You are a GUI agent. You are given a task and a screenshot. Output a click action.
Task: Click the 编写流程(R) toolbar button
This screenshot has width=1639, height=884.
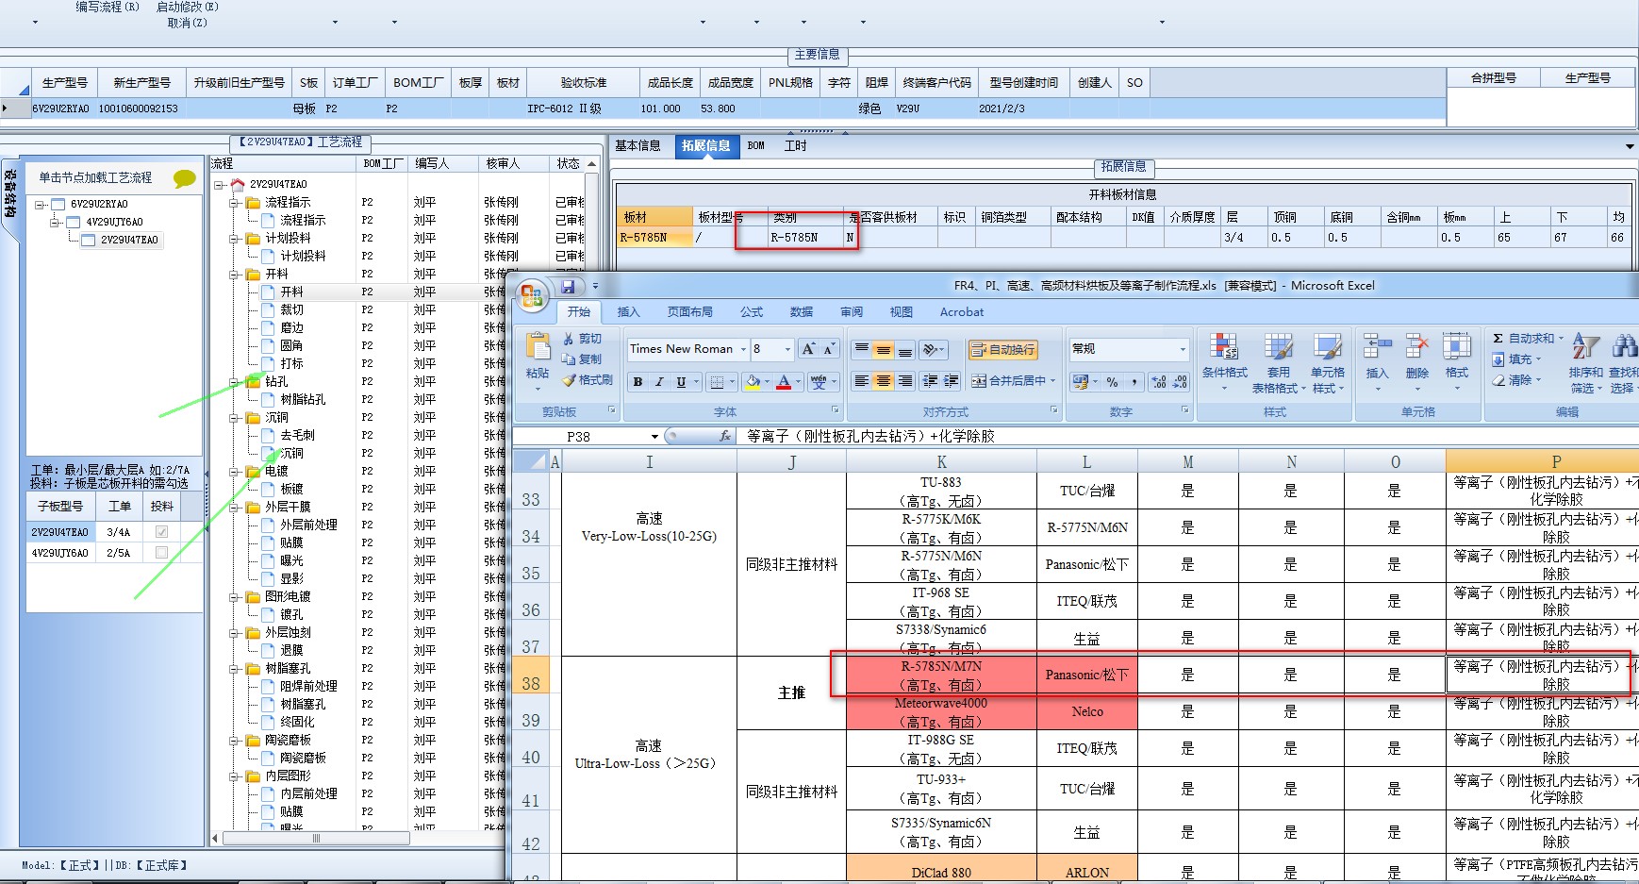(108, 7)
